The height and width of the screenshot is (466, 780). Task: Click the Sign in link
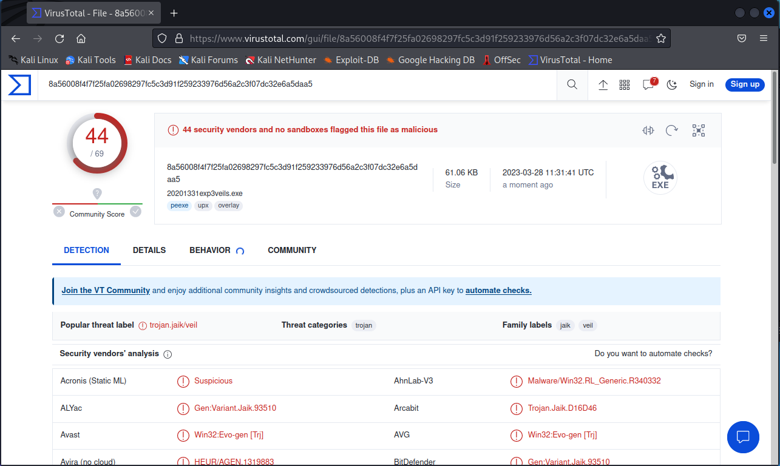702,84
